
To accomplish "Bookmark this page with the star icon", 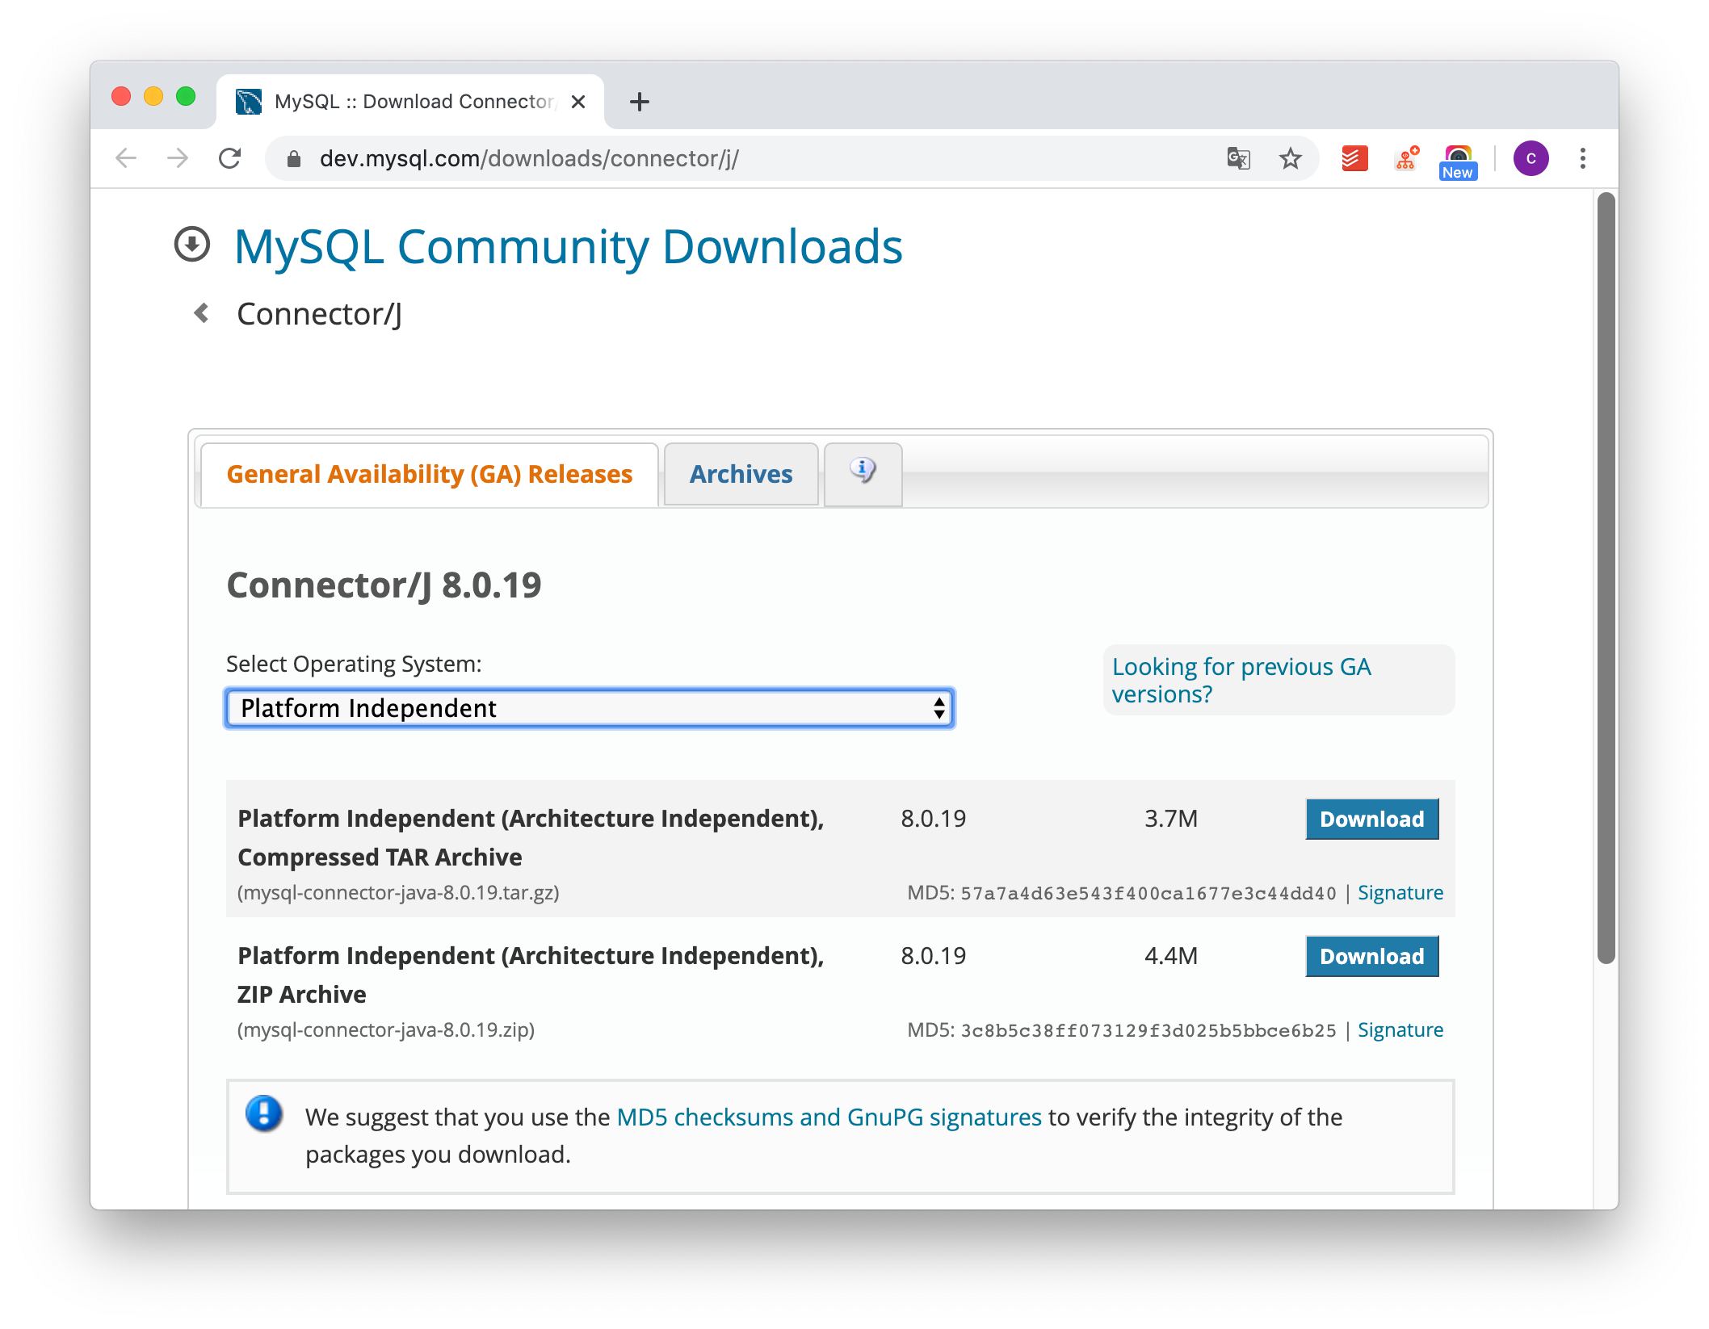I will coord(1290,158).
